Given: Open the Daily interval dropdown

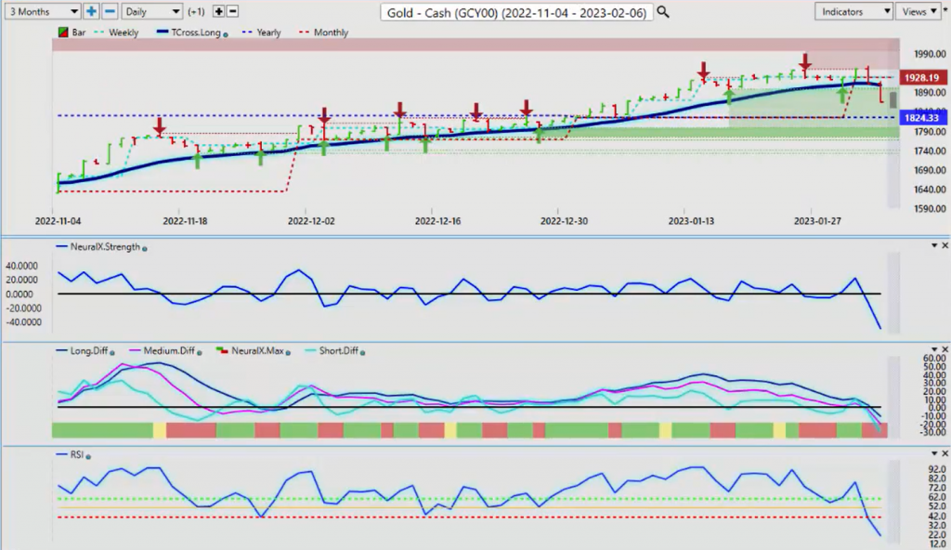Looking at the screenshot, I should [x=151, y=11].
